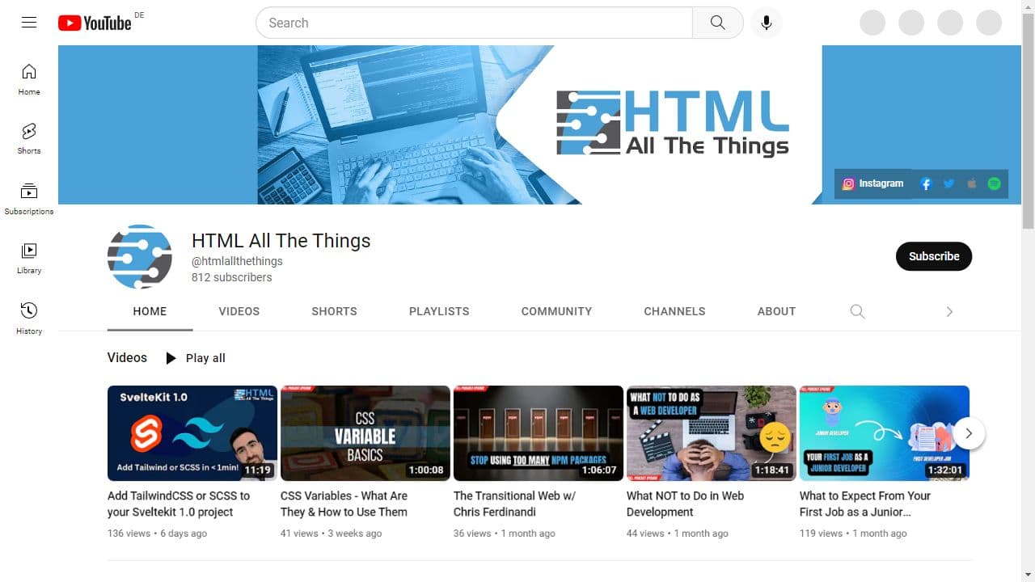Open CSS Variable Basics thumbnail
This screenshot has height=582, width=1035.
(365, 433)
